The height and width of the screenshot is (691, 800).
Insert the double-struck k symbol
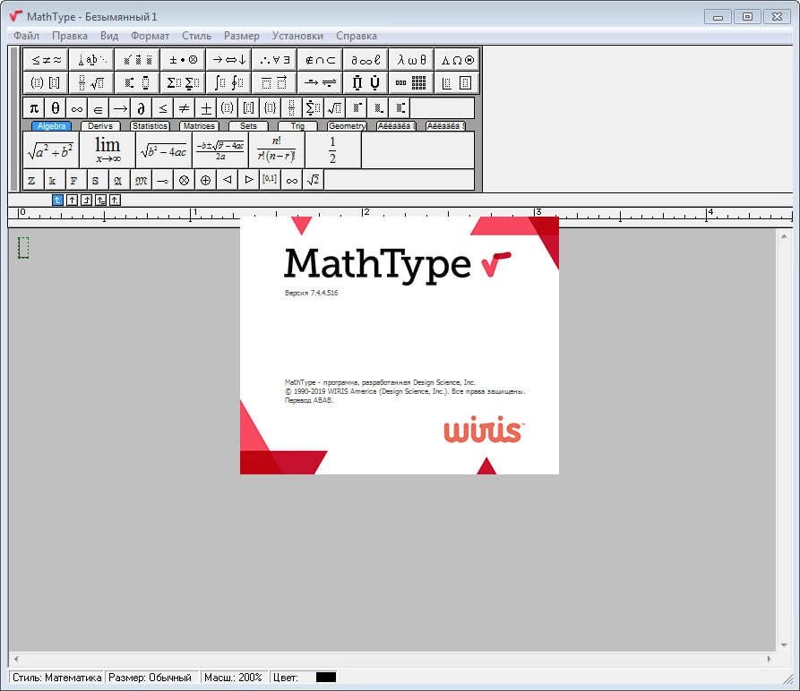53,180
